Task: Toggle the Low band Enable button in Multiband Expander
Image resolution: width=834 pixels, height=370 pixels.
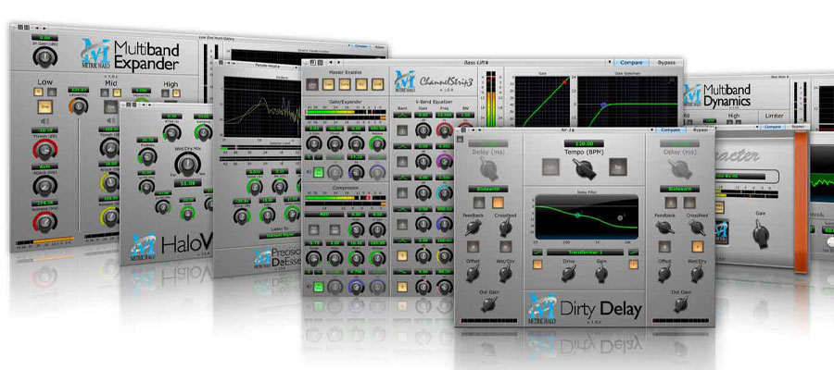Action: pos(44,107)
